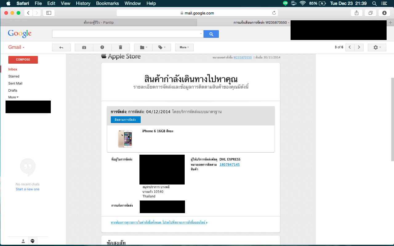Open the Labels dropdown

pos(162,47)
